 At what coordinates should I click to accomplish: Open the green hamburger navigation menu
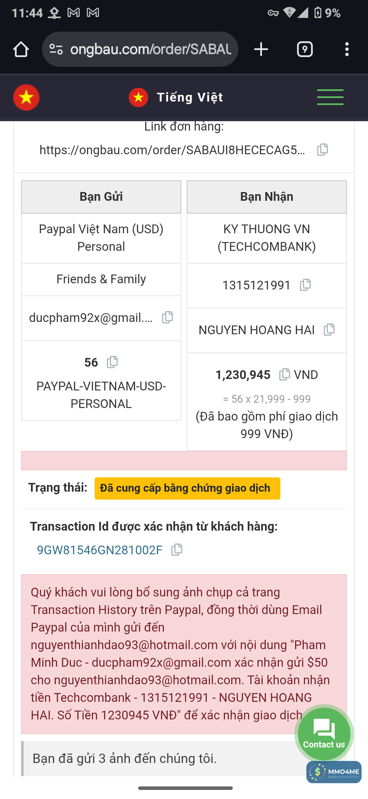330,97
